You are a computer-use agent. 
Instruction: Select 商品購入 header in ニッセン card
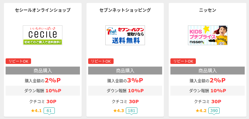pyautogui.click(x=207, y=71)
